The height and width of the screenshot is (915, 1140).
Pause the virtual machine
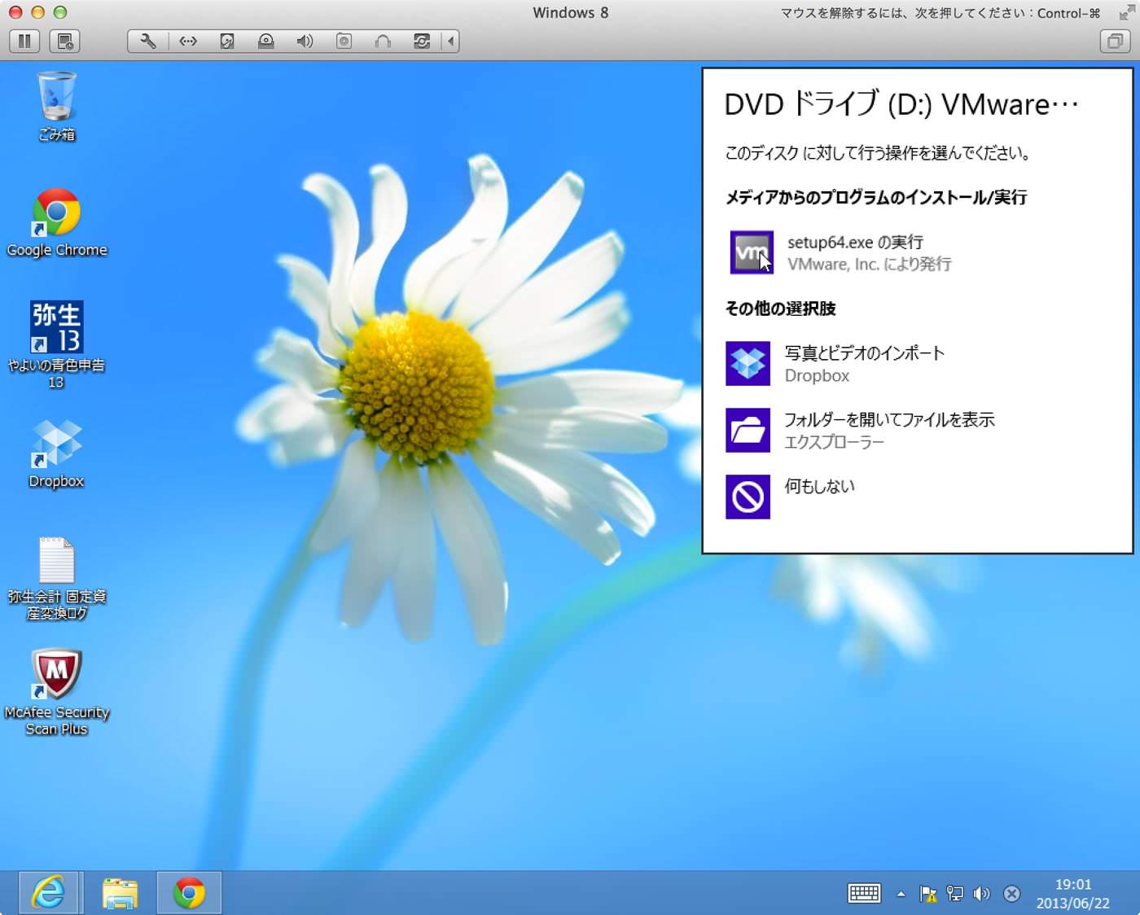[x=24, y=41]
